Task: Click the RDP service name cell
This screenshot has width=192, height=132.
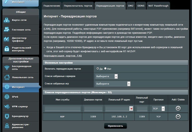Action: point(62,117)
